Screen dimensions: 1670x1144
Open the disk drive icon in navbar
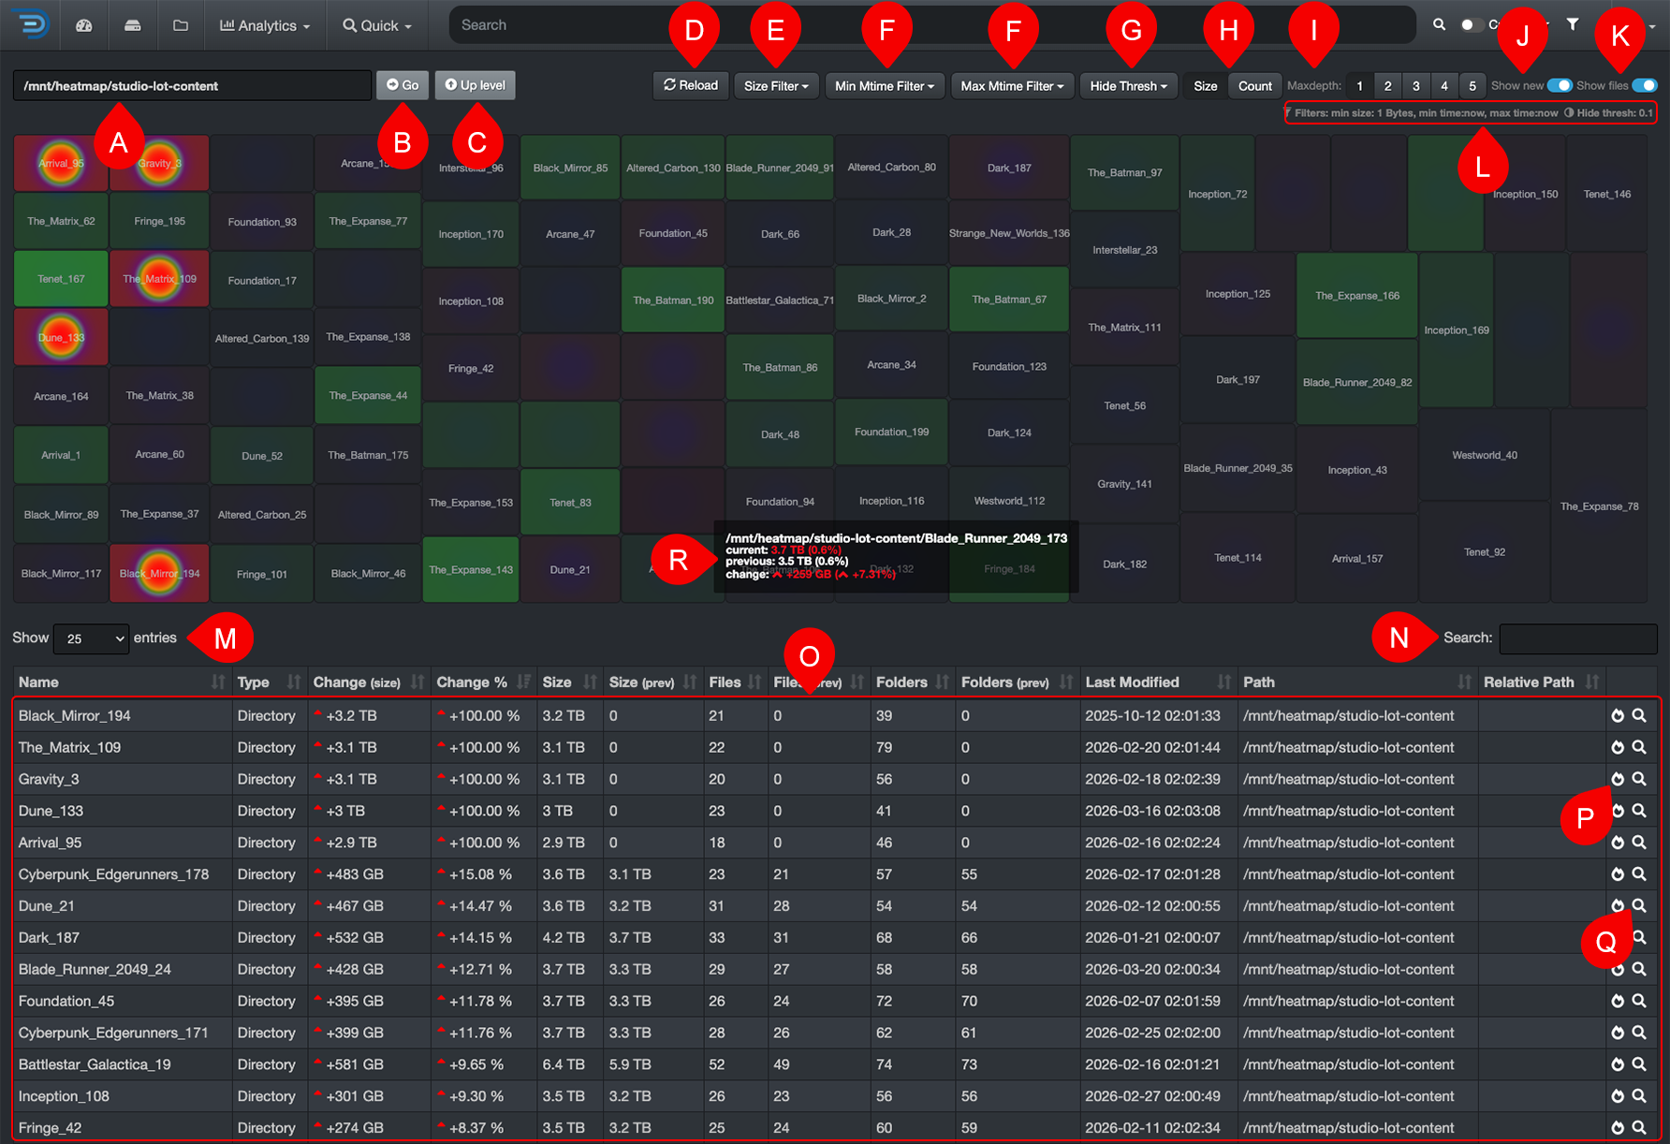pyautogui.click(x=132, y=25)
